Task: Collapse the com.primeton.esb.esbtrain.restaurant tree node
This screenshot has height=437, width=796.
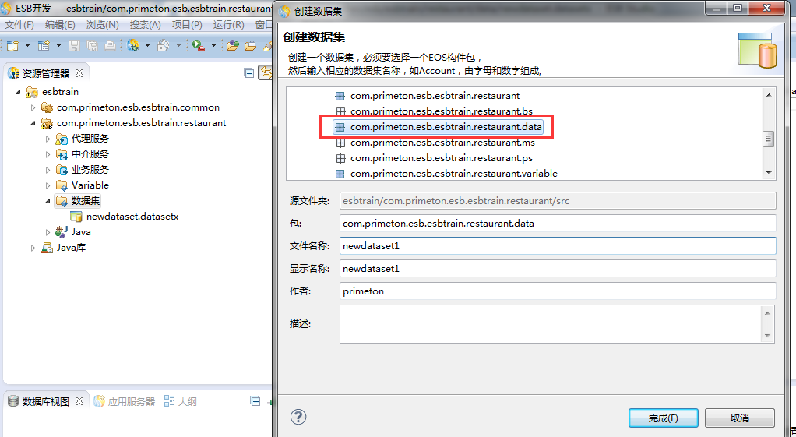Action: tap(33, 123)
